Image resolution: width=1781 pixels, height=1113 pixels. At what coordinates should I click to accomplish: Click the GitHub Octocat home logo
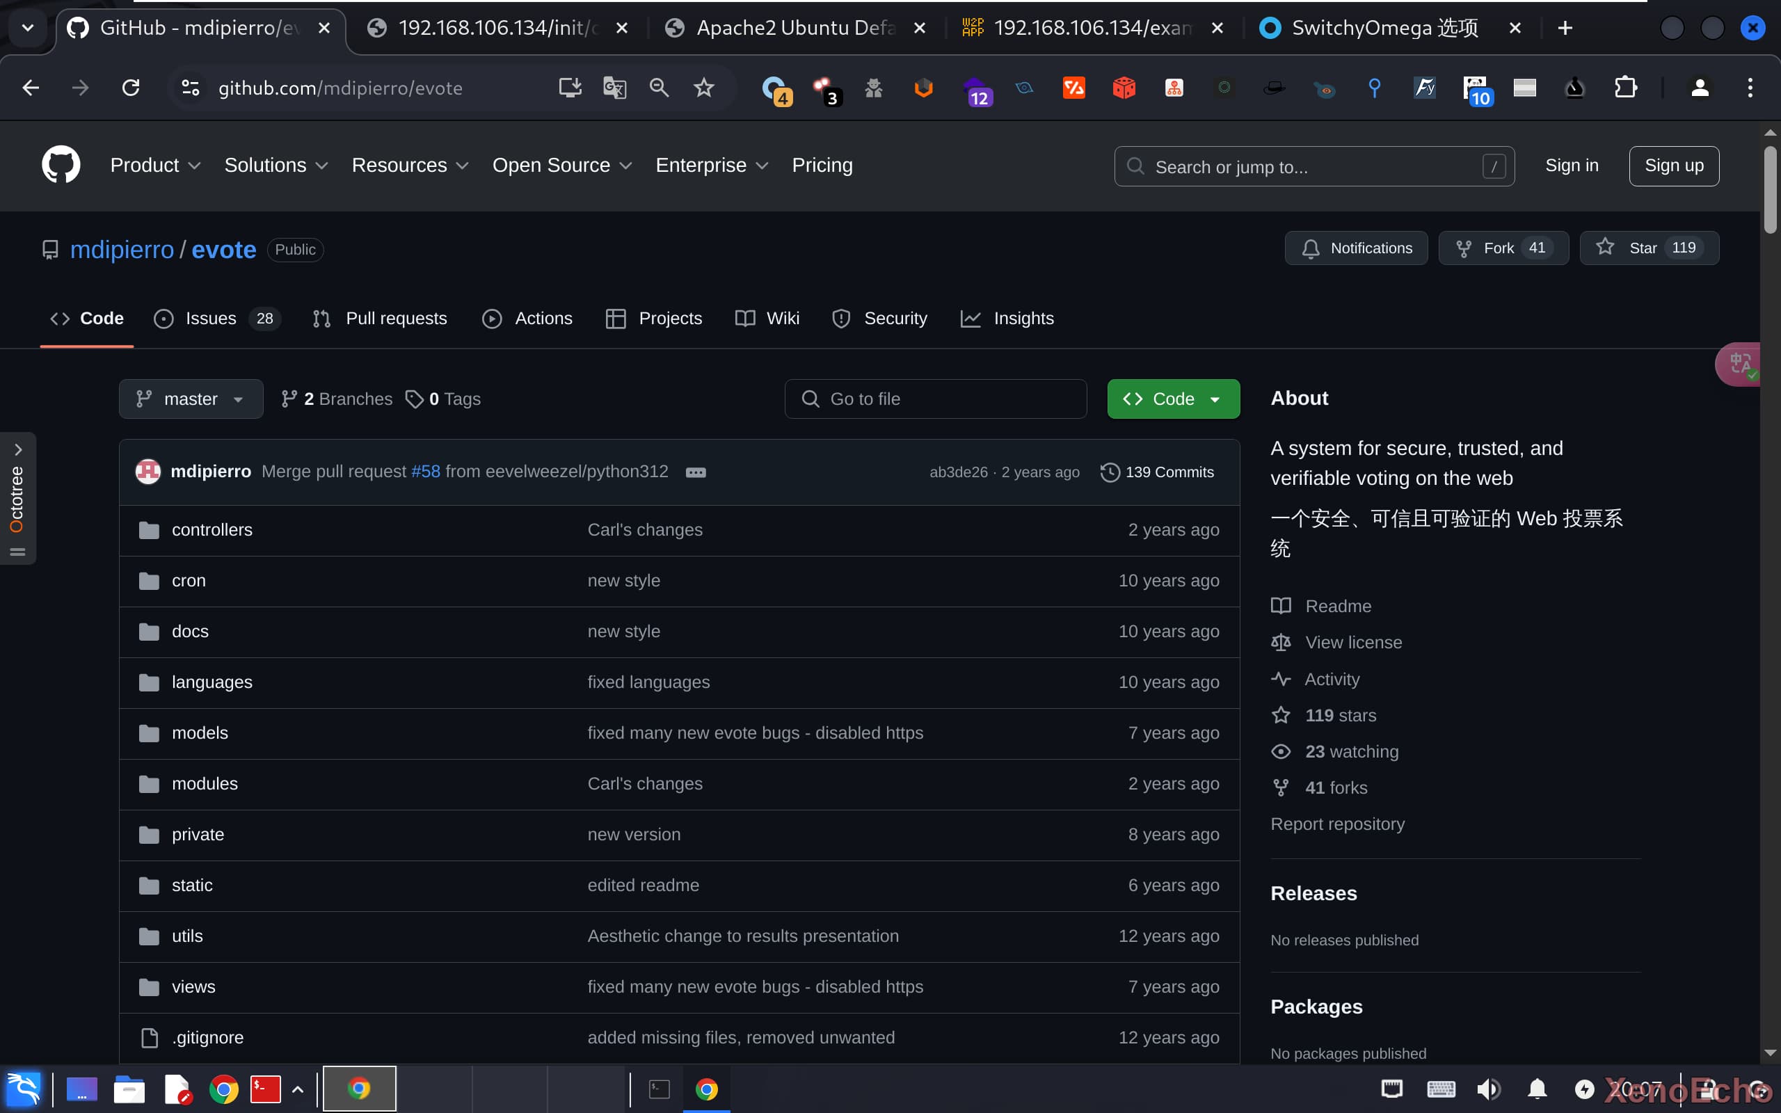(61, 165)
